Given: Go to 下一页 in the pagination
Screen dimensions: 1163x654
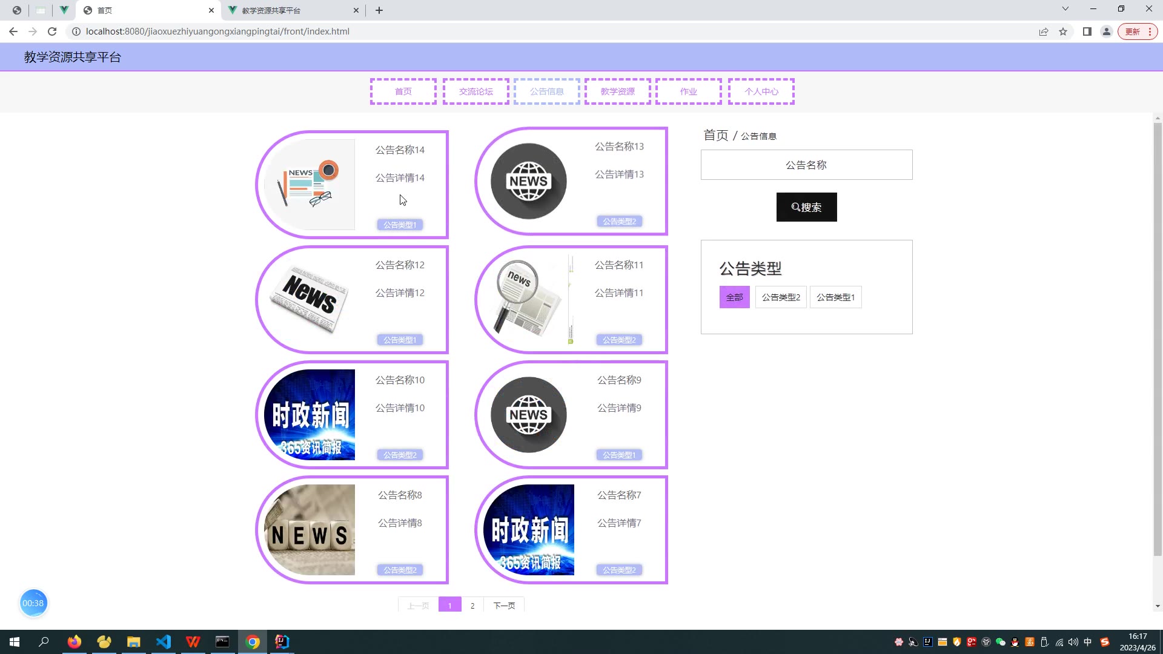Looking at the screenshot, I should [504, 606].
